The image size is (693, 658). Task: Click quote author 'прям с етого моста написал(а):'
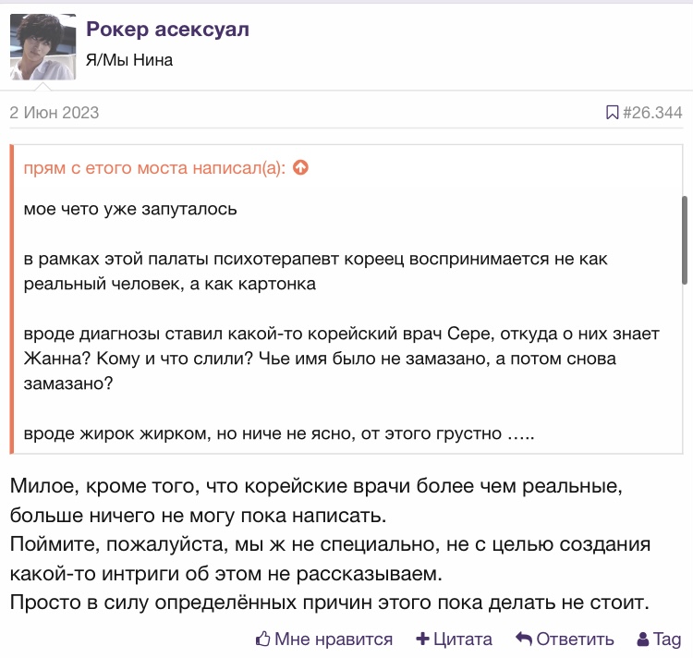[154, 168]
